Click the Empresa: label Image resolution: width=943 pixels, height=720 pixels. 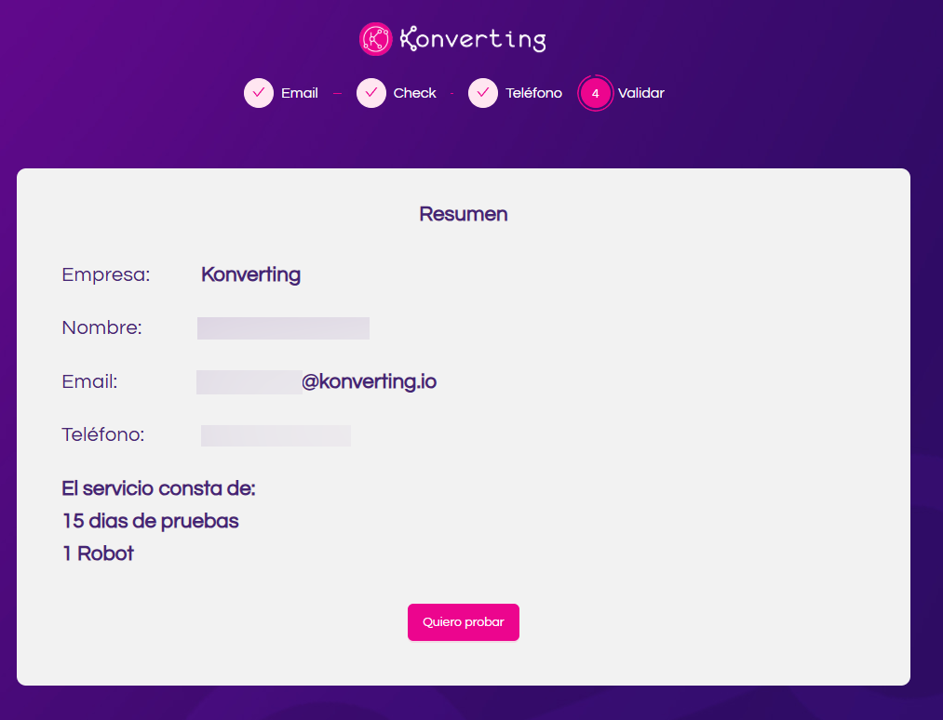106,274
